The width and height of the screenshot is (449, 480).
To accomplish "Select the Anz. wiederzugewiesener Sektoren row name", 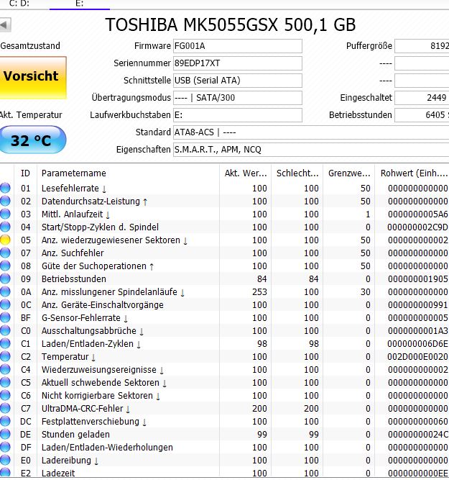I will pos(114,240).
